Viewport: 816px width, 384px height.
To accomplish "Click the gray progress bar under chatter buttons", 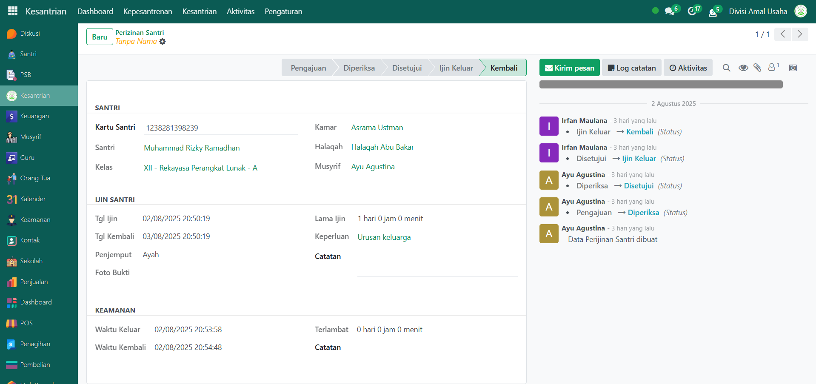I will coord(661,85).
